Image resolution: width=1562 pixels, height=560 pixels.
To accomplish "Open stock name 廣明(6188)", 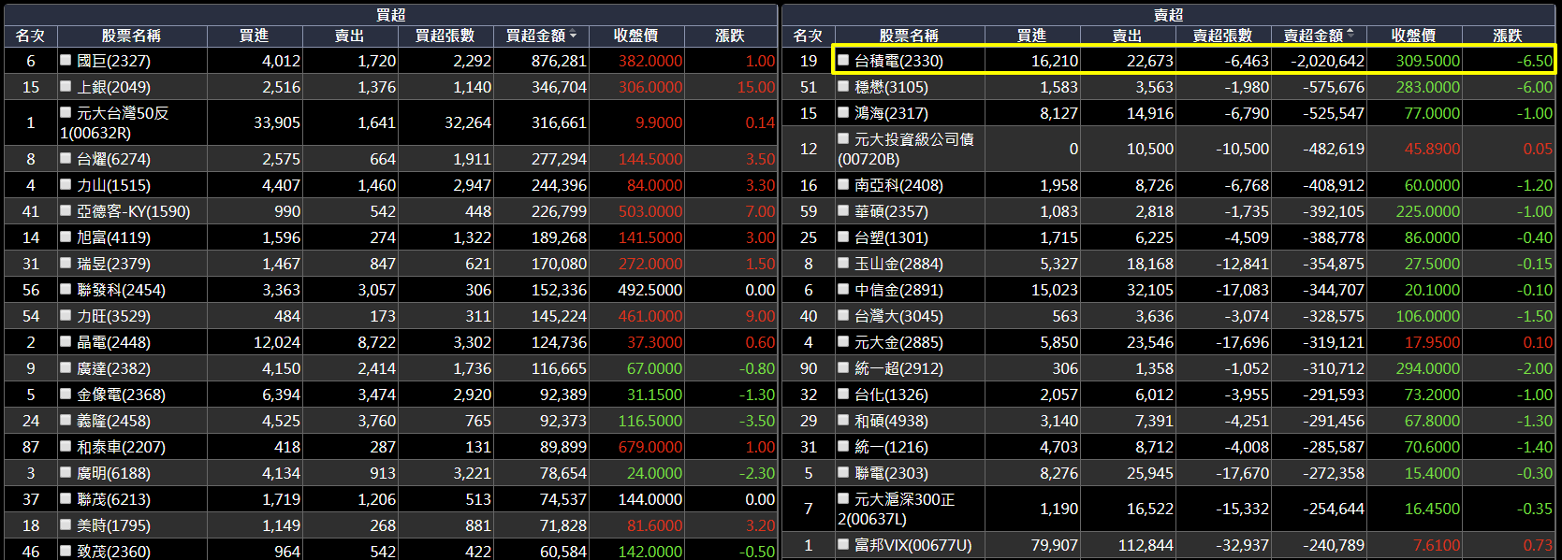I will pos(113,473).
